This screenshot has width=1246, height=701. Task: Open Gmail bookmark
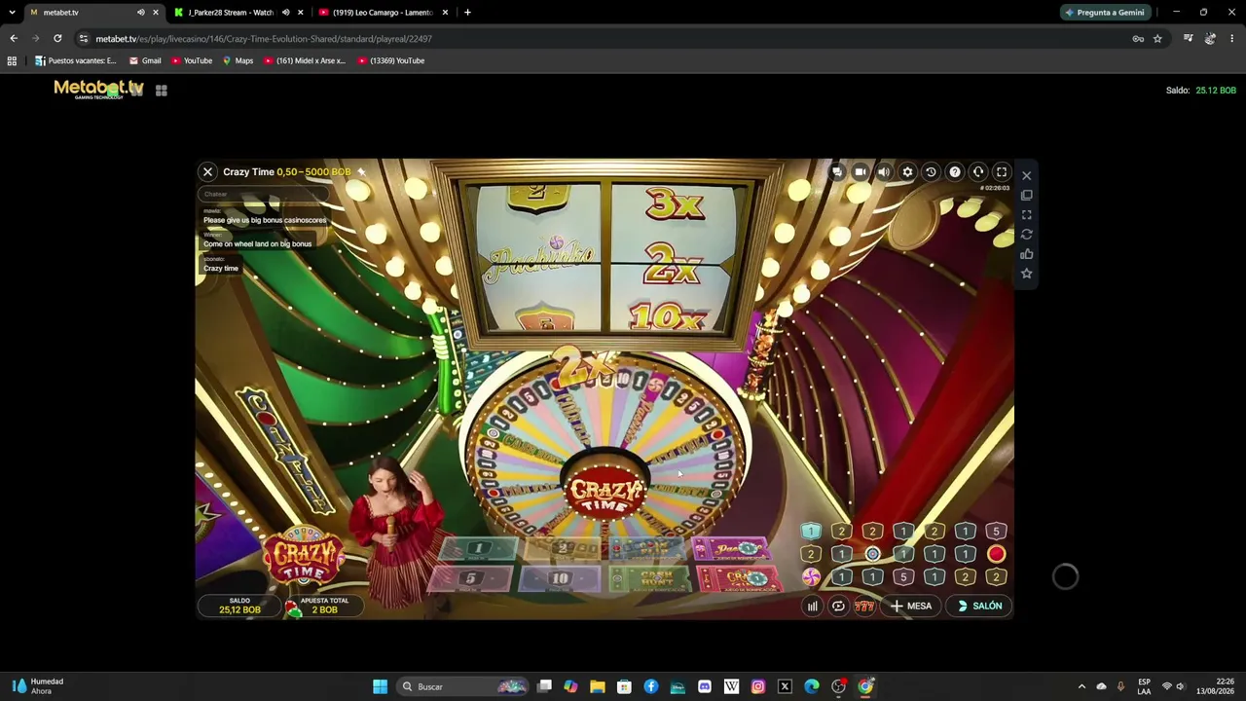pyautogui.click(x=145, y=60)
